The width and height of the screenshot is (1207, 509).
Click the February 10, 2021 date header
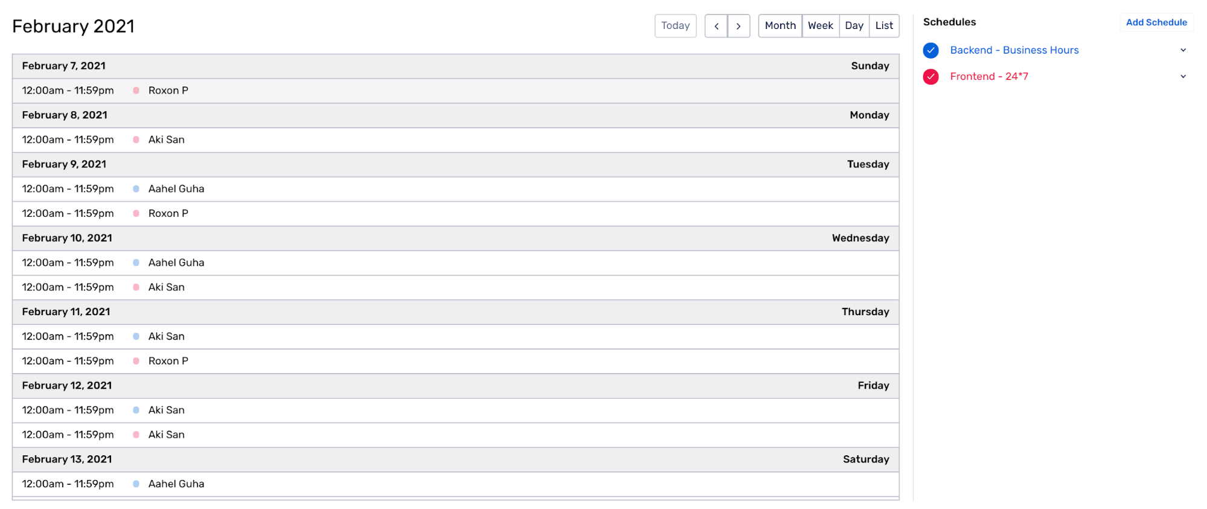[x=67, y=238]
